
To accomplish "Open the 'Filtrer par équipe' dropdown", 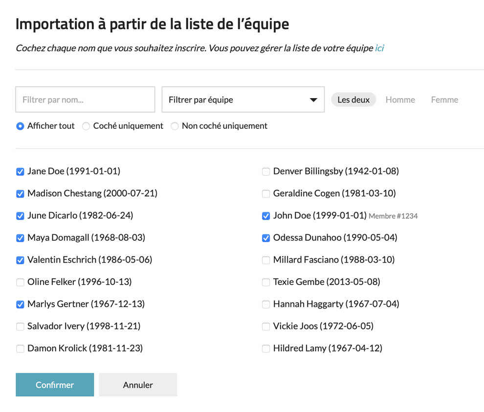I will tap(243, 100).
